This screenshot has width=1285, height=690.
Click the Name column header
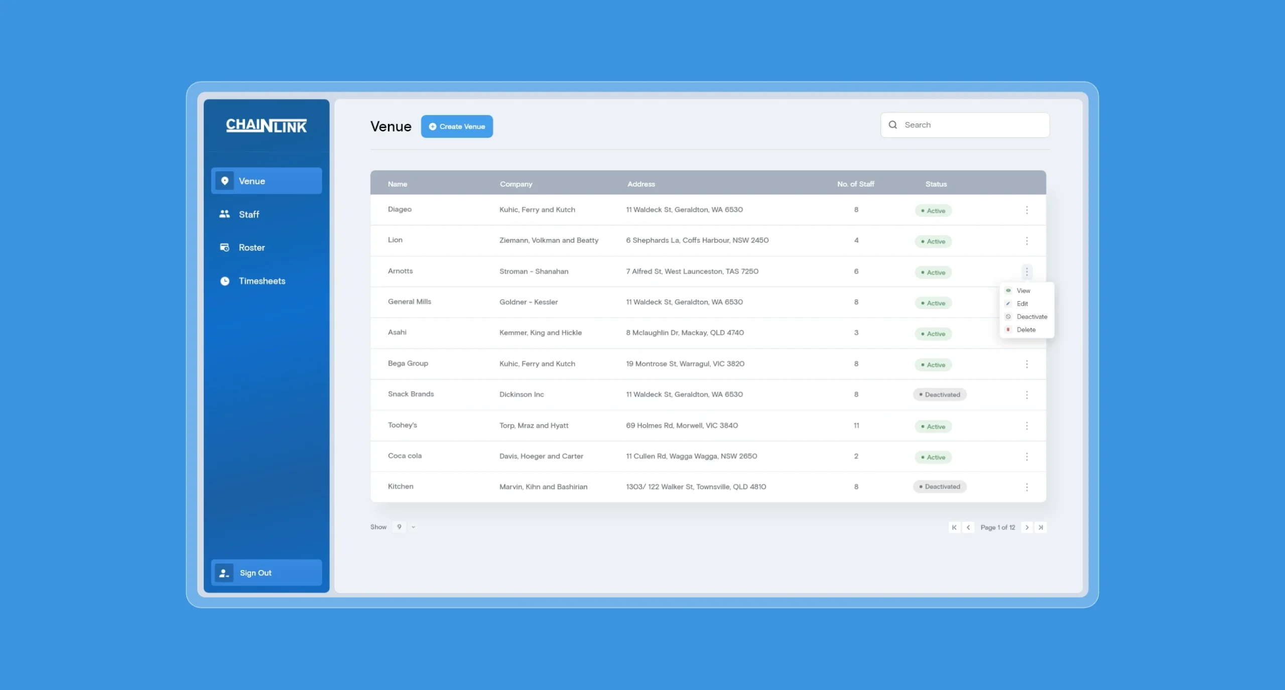398,184
